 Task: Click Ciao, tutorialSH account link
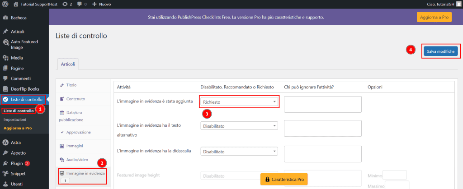pyautogui.click(x=444, y=4)
